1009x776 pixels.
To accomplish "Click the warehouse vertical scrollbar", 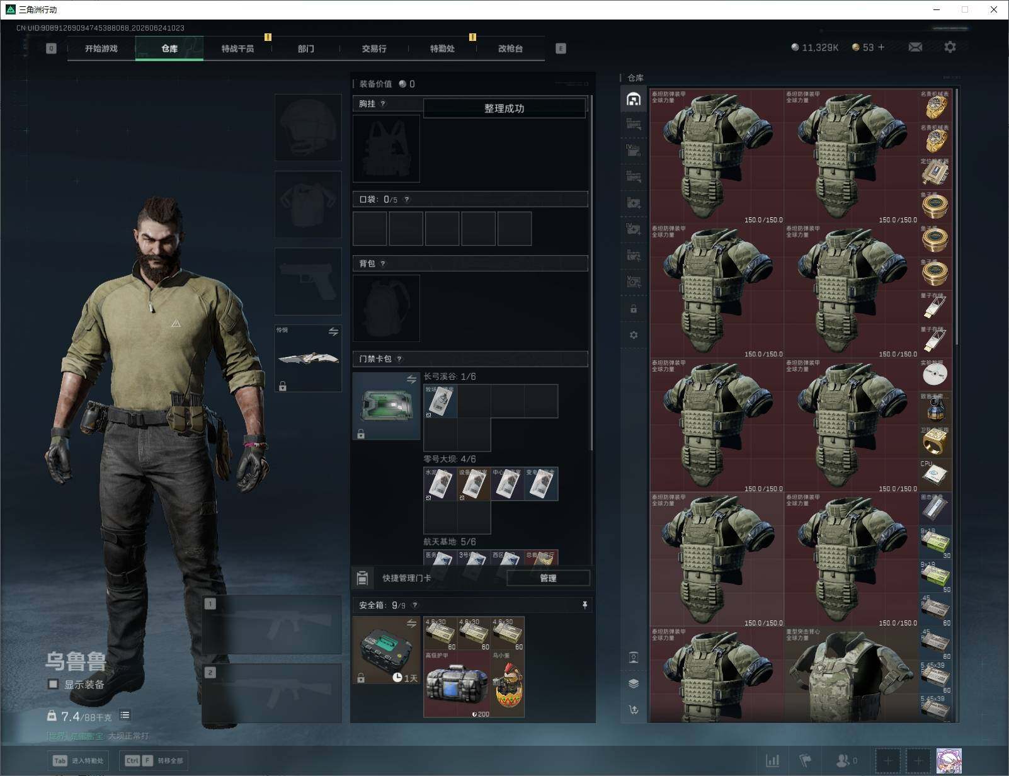I will (957, 217).
